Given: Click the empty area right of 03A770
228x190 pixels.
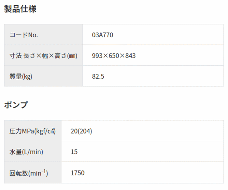Looking at the screenshot, I should 168,35.
